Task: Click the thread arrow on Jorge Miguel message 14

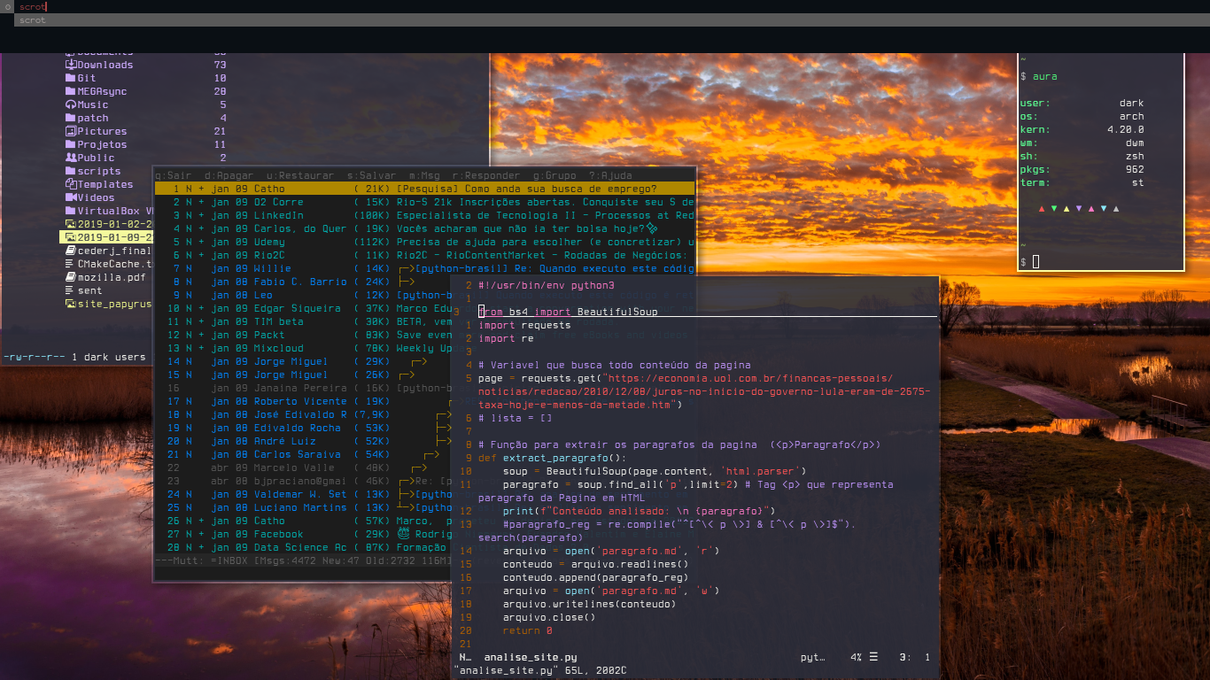Action: (419, 361)
